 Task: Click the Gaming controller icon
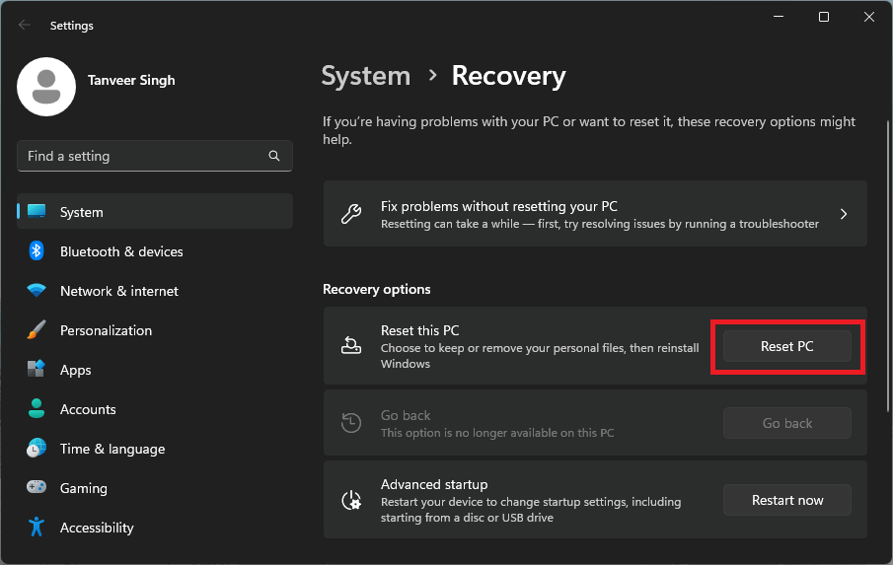[37, 487]
